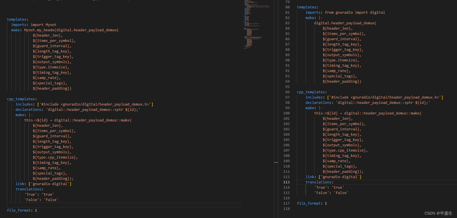457x218 pixels.
Task: Click the "includes:" text on line 97
Action: tap(315, 97)
